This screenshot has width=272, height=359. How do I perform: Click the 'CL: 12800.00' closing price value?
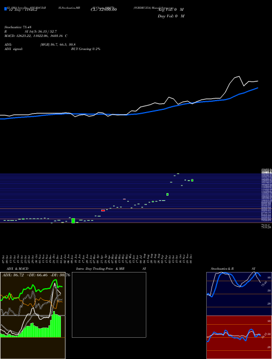point(103,10)
